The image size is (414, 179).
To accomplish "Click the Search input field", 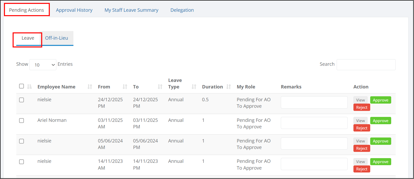I will tap(366, 65).
